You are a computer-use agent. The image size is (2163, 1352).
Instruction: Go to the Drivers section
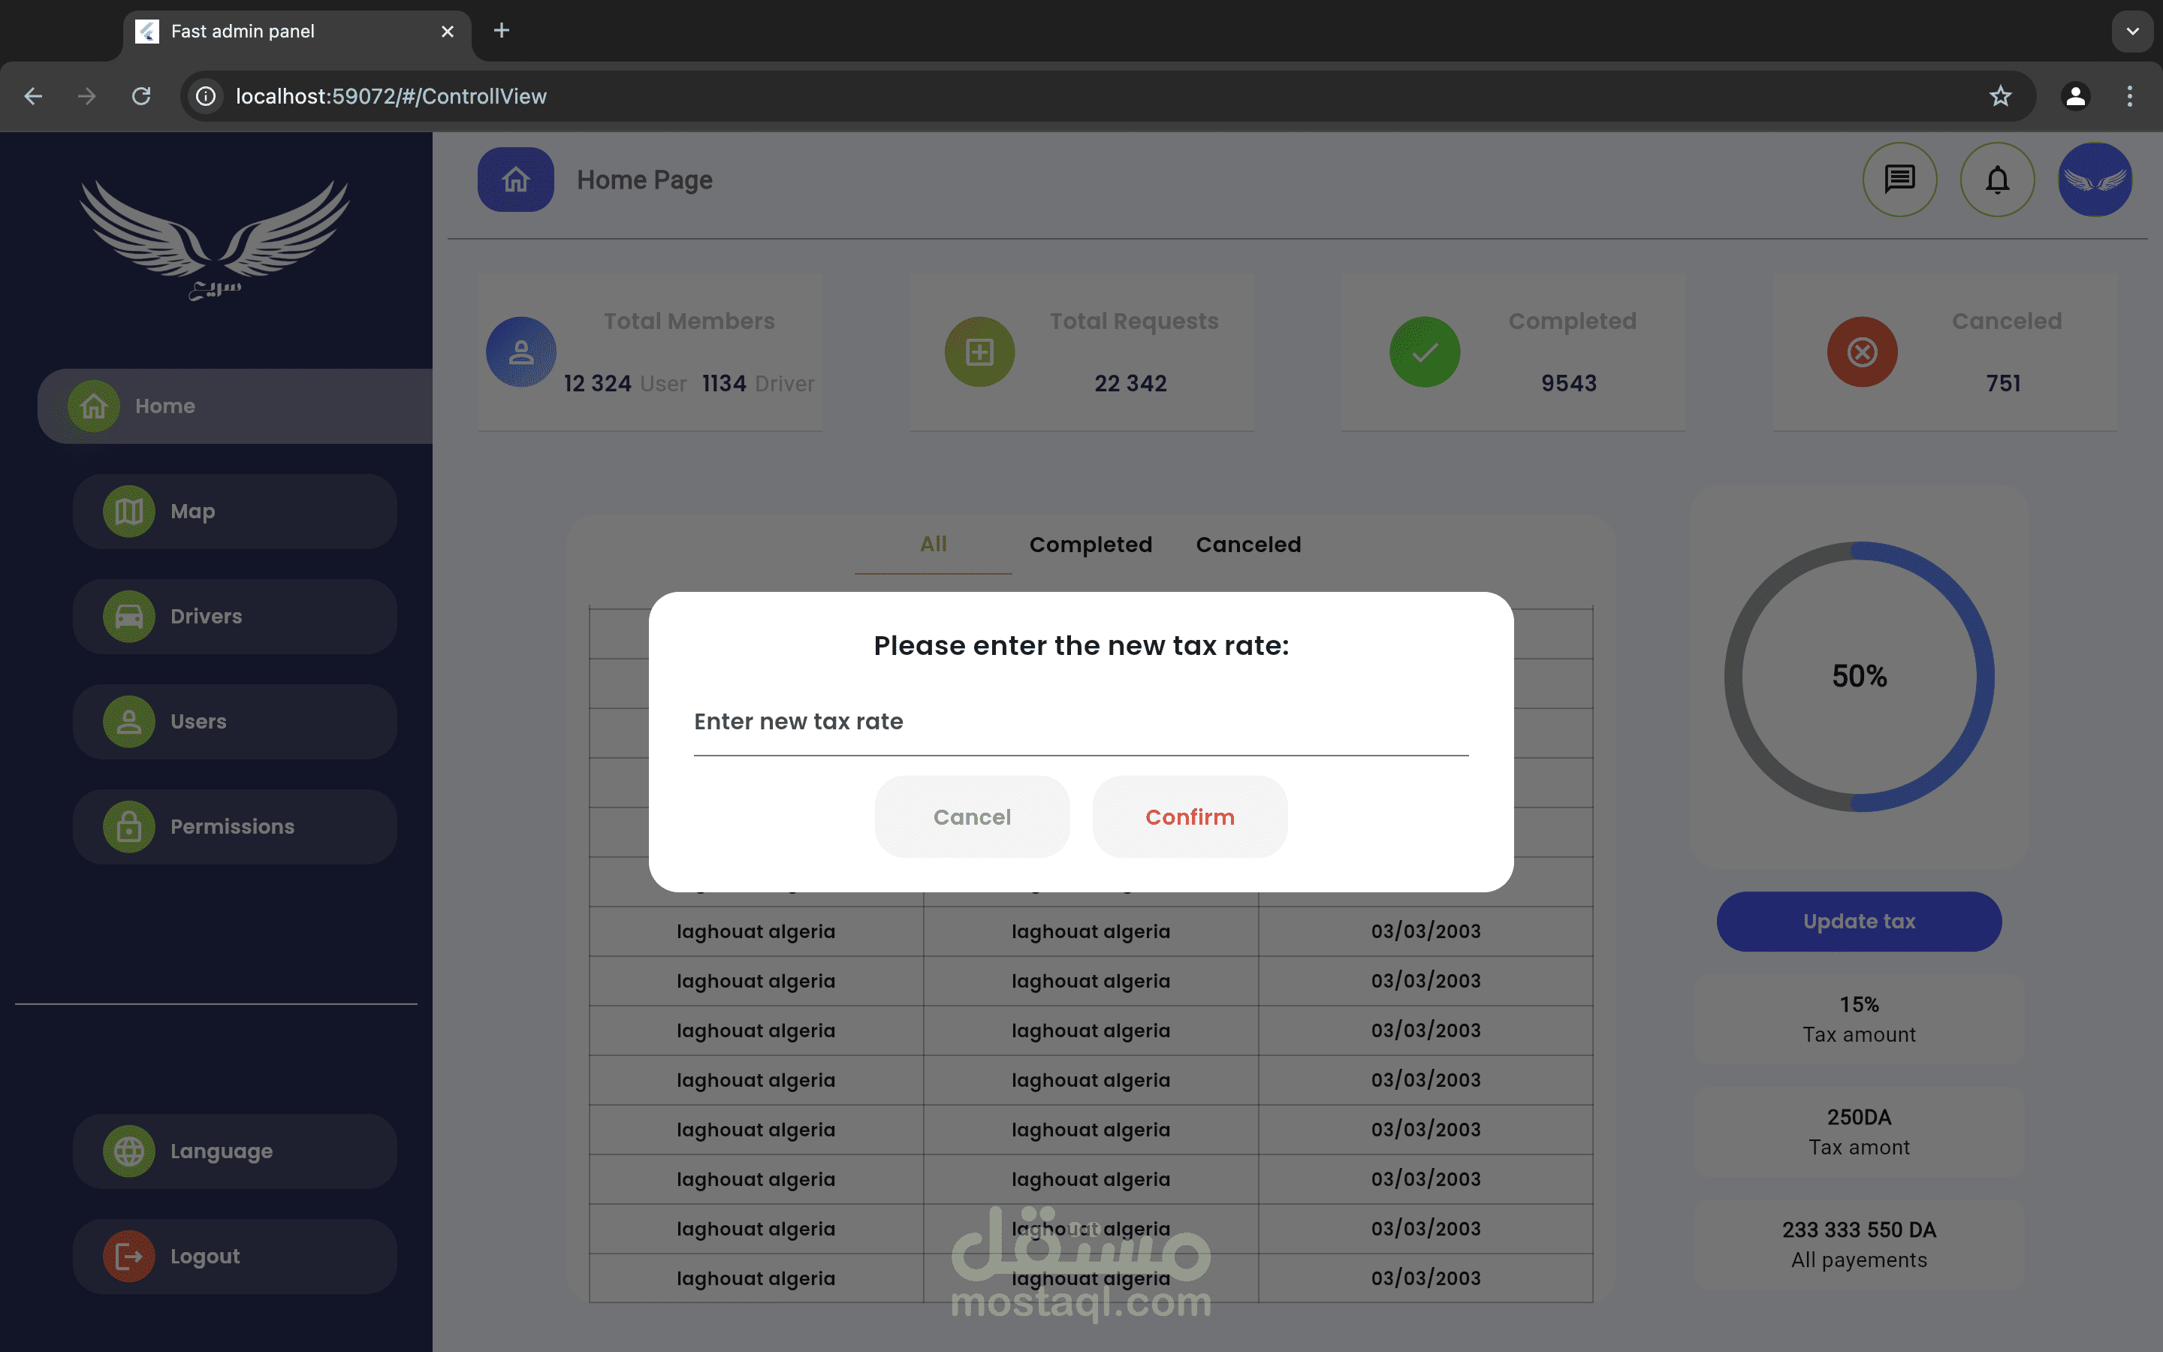[x=234, y=616]
